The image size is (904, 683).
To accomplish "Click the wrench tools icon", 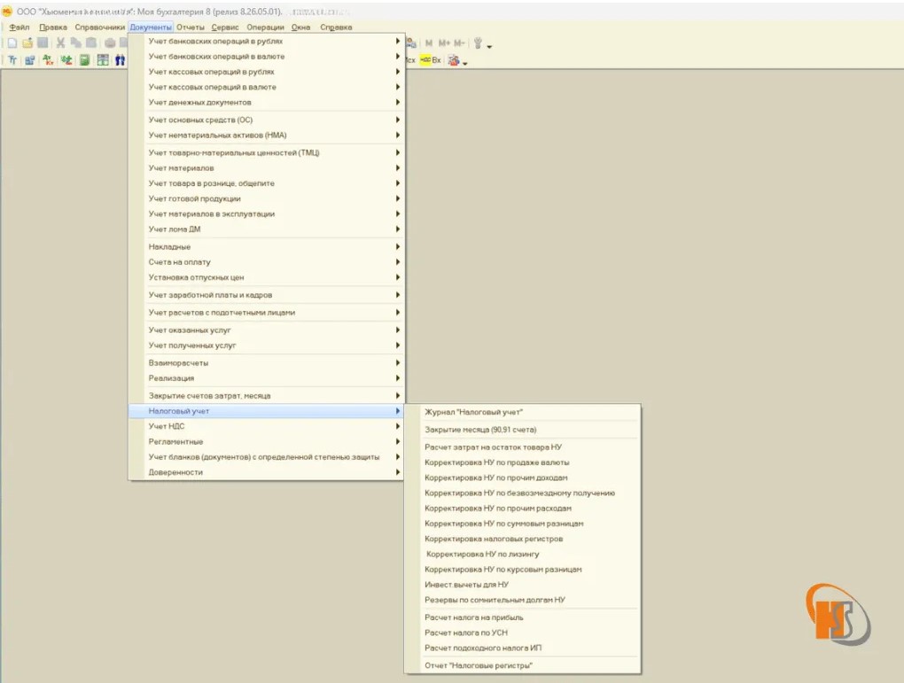I will tap(478, 43).
